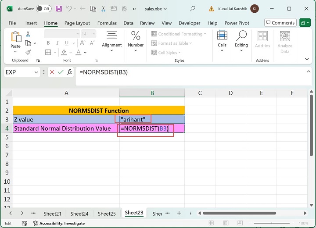Click the zoom slider in status bar
The image size is (316, 228).
272,223
